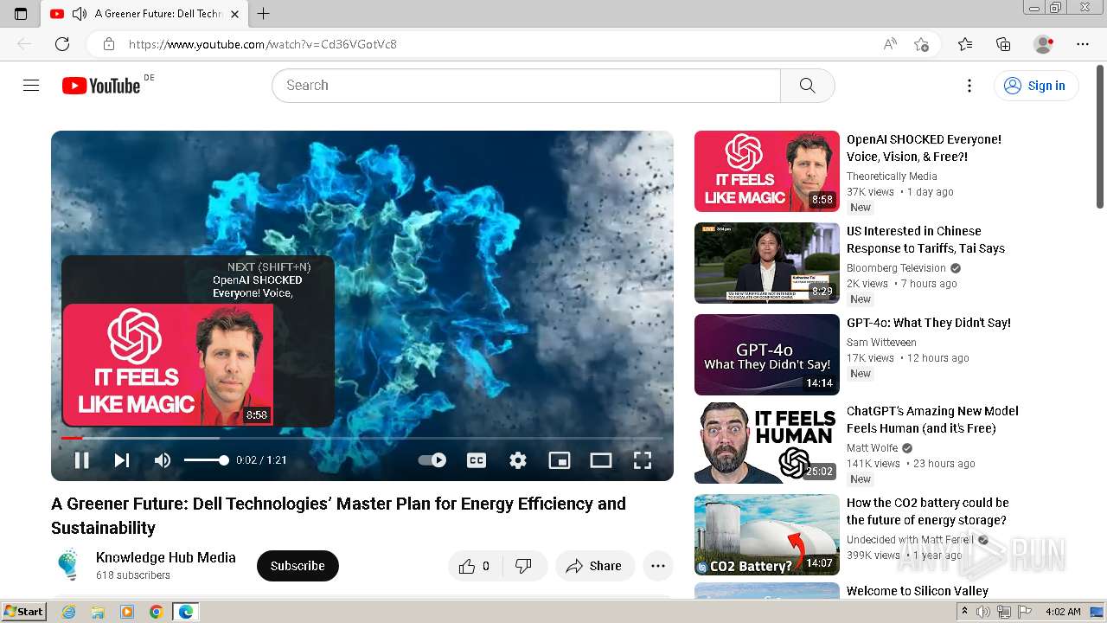Open more actions menu below video
The image size is (1107, 623).
[x=658, y=566]
